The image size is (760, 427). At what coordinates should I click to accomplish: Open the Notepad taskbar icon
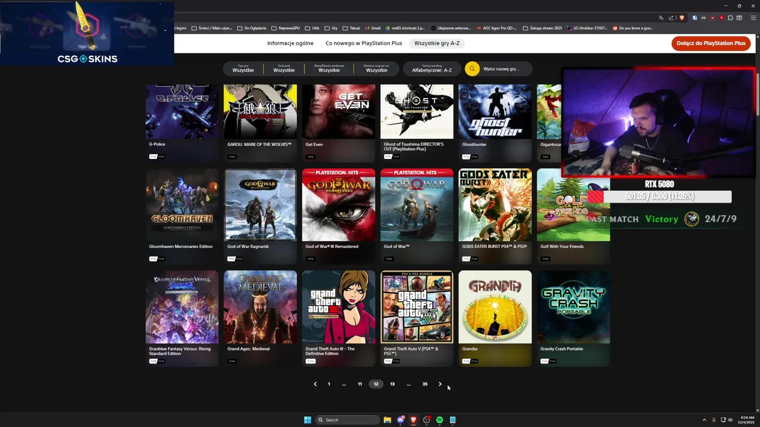(x=452, y=420)
